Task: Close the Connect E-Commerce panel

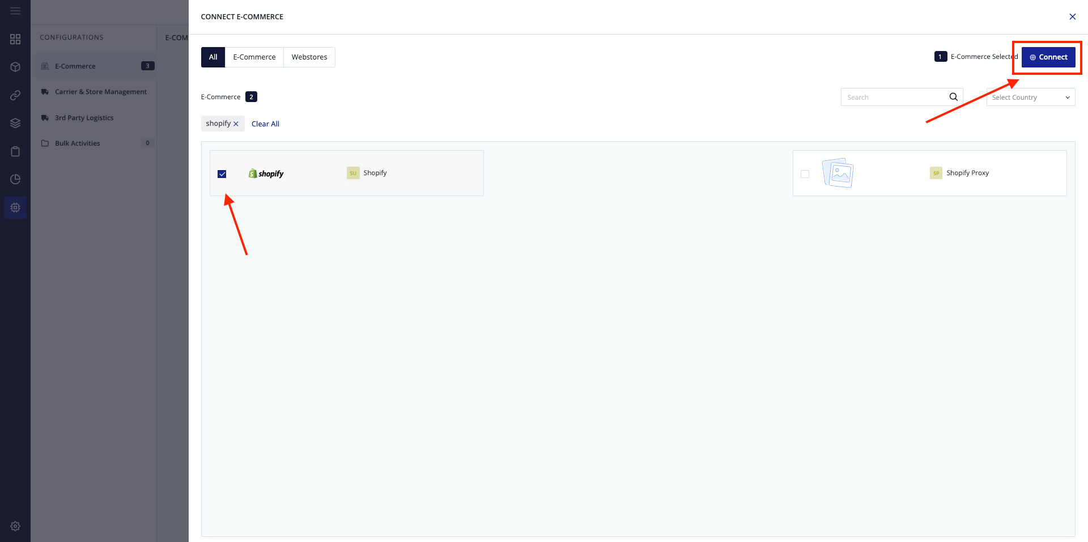Action: click(x=1072, y=16)
